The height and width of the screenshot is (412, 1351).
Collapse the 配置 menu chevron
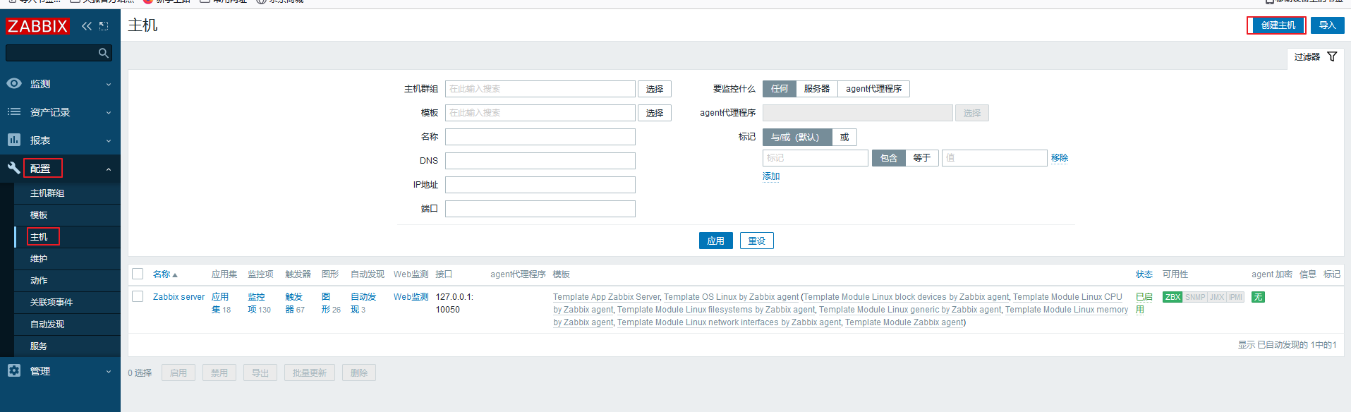tap(109, 169)
